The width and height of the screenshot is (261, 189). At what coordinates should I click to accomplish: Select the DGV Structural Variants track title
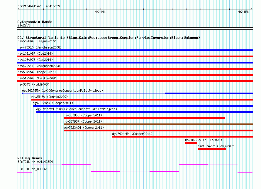coord(109,38)
